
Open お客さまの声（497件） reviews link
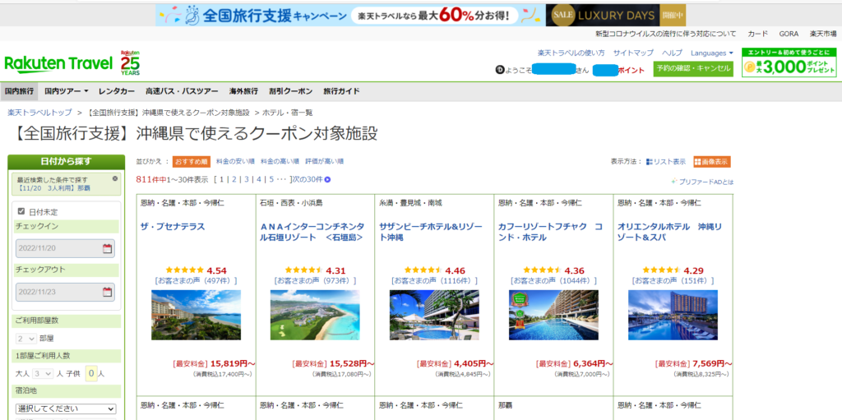[x=196, y=280]
